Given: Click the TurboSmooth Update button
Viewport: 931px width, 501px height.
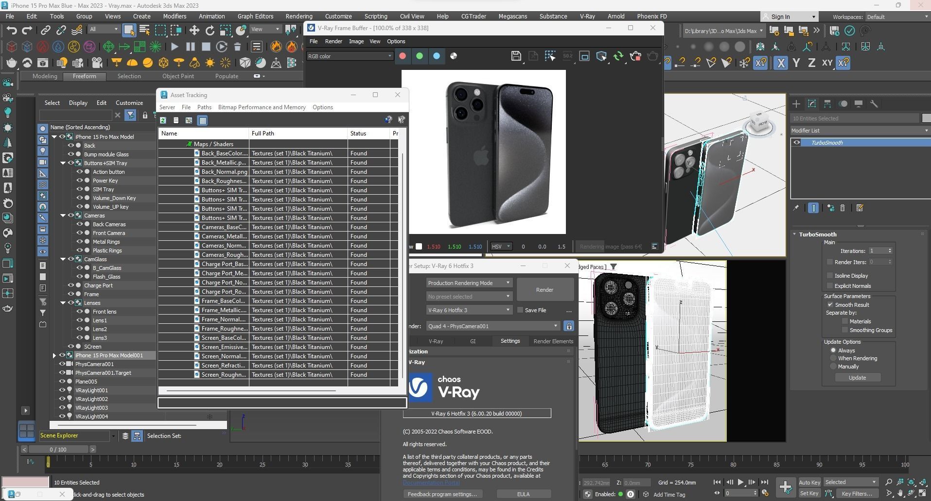Looking at the screenshot, I should pyautogui.click(x=857, y=378).
